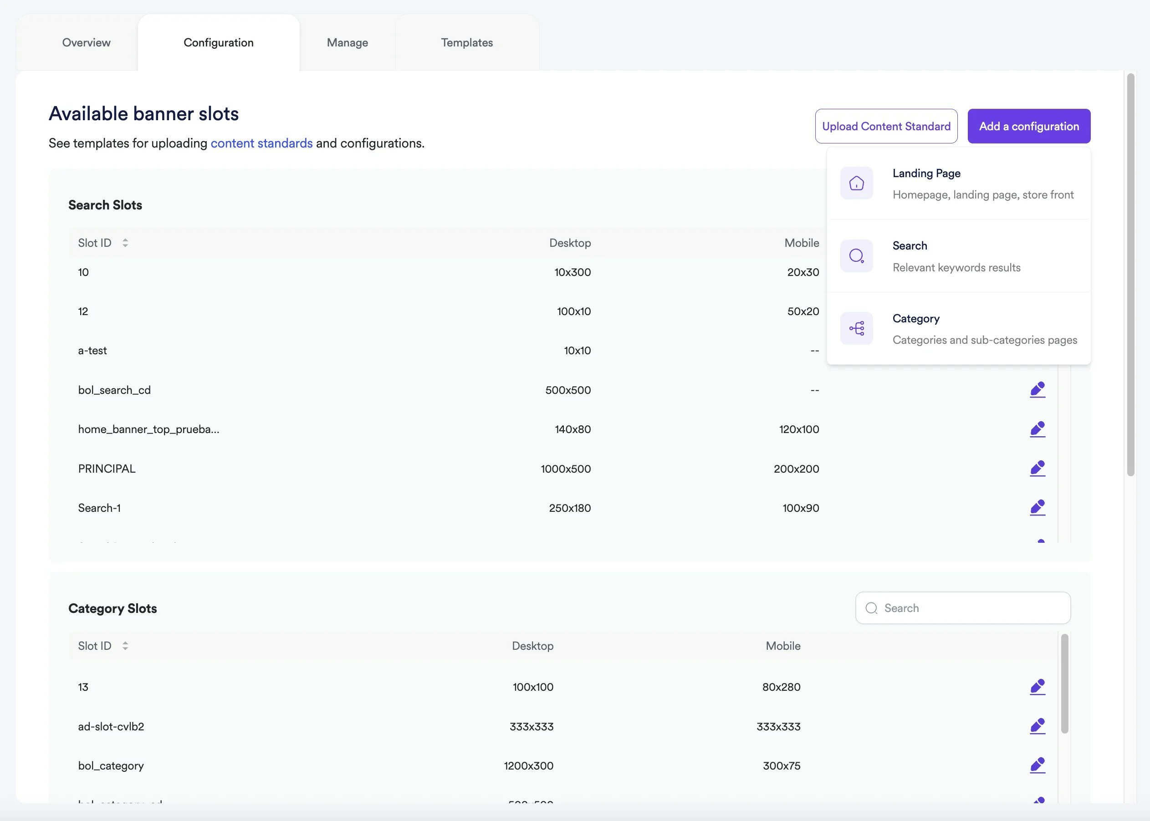
Task: Edit the home_banner_top_prueba slot
Action: (x=1038, y=428)
